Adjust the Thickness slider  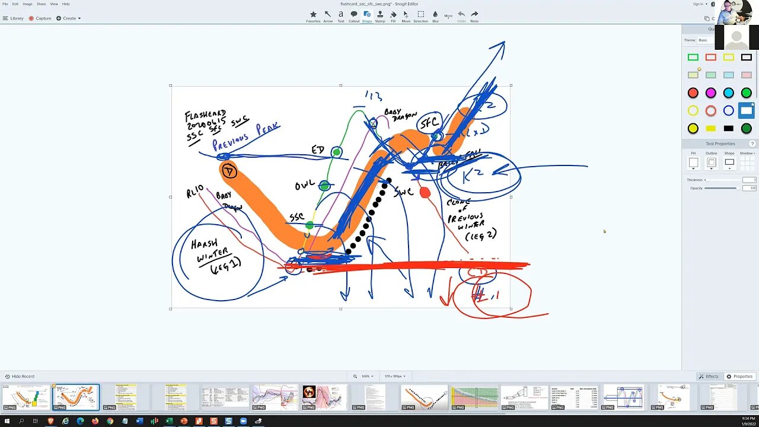[723, 180]
